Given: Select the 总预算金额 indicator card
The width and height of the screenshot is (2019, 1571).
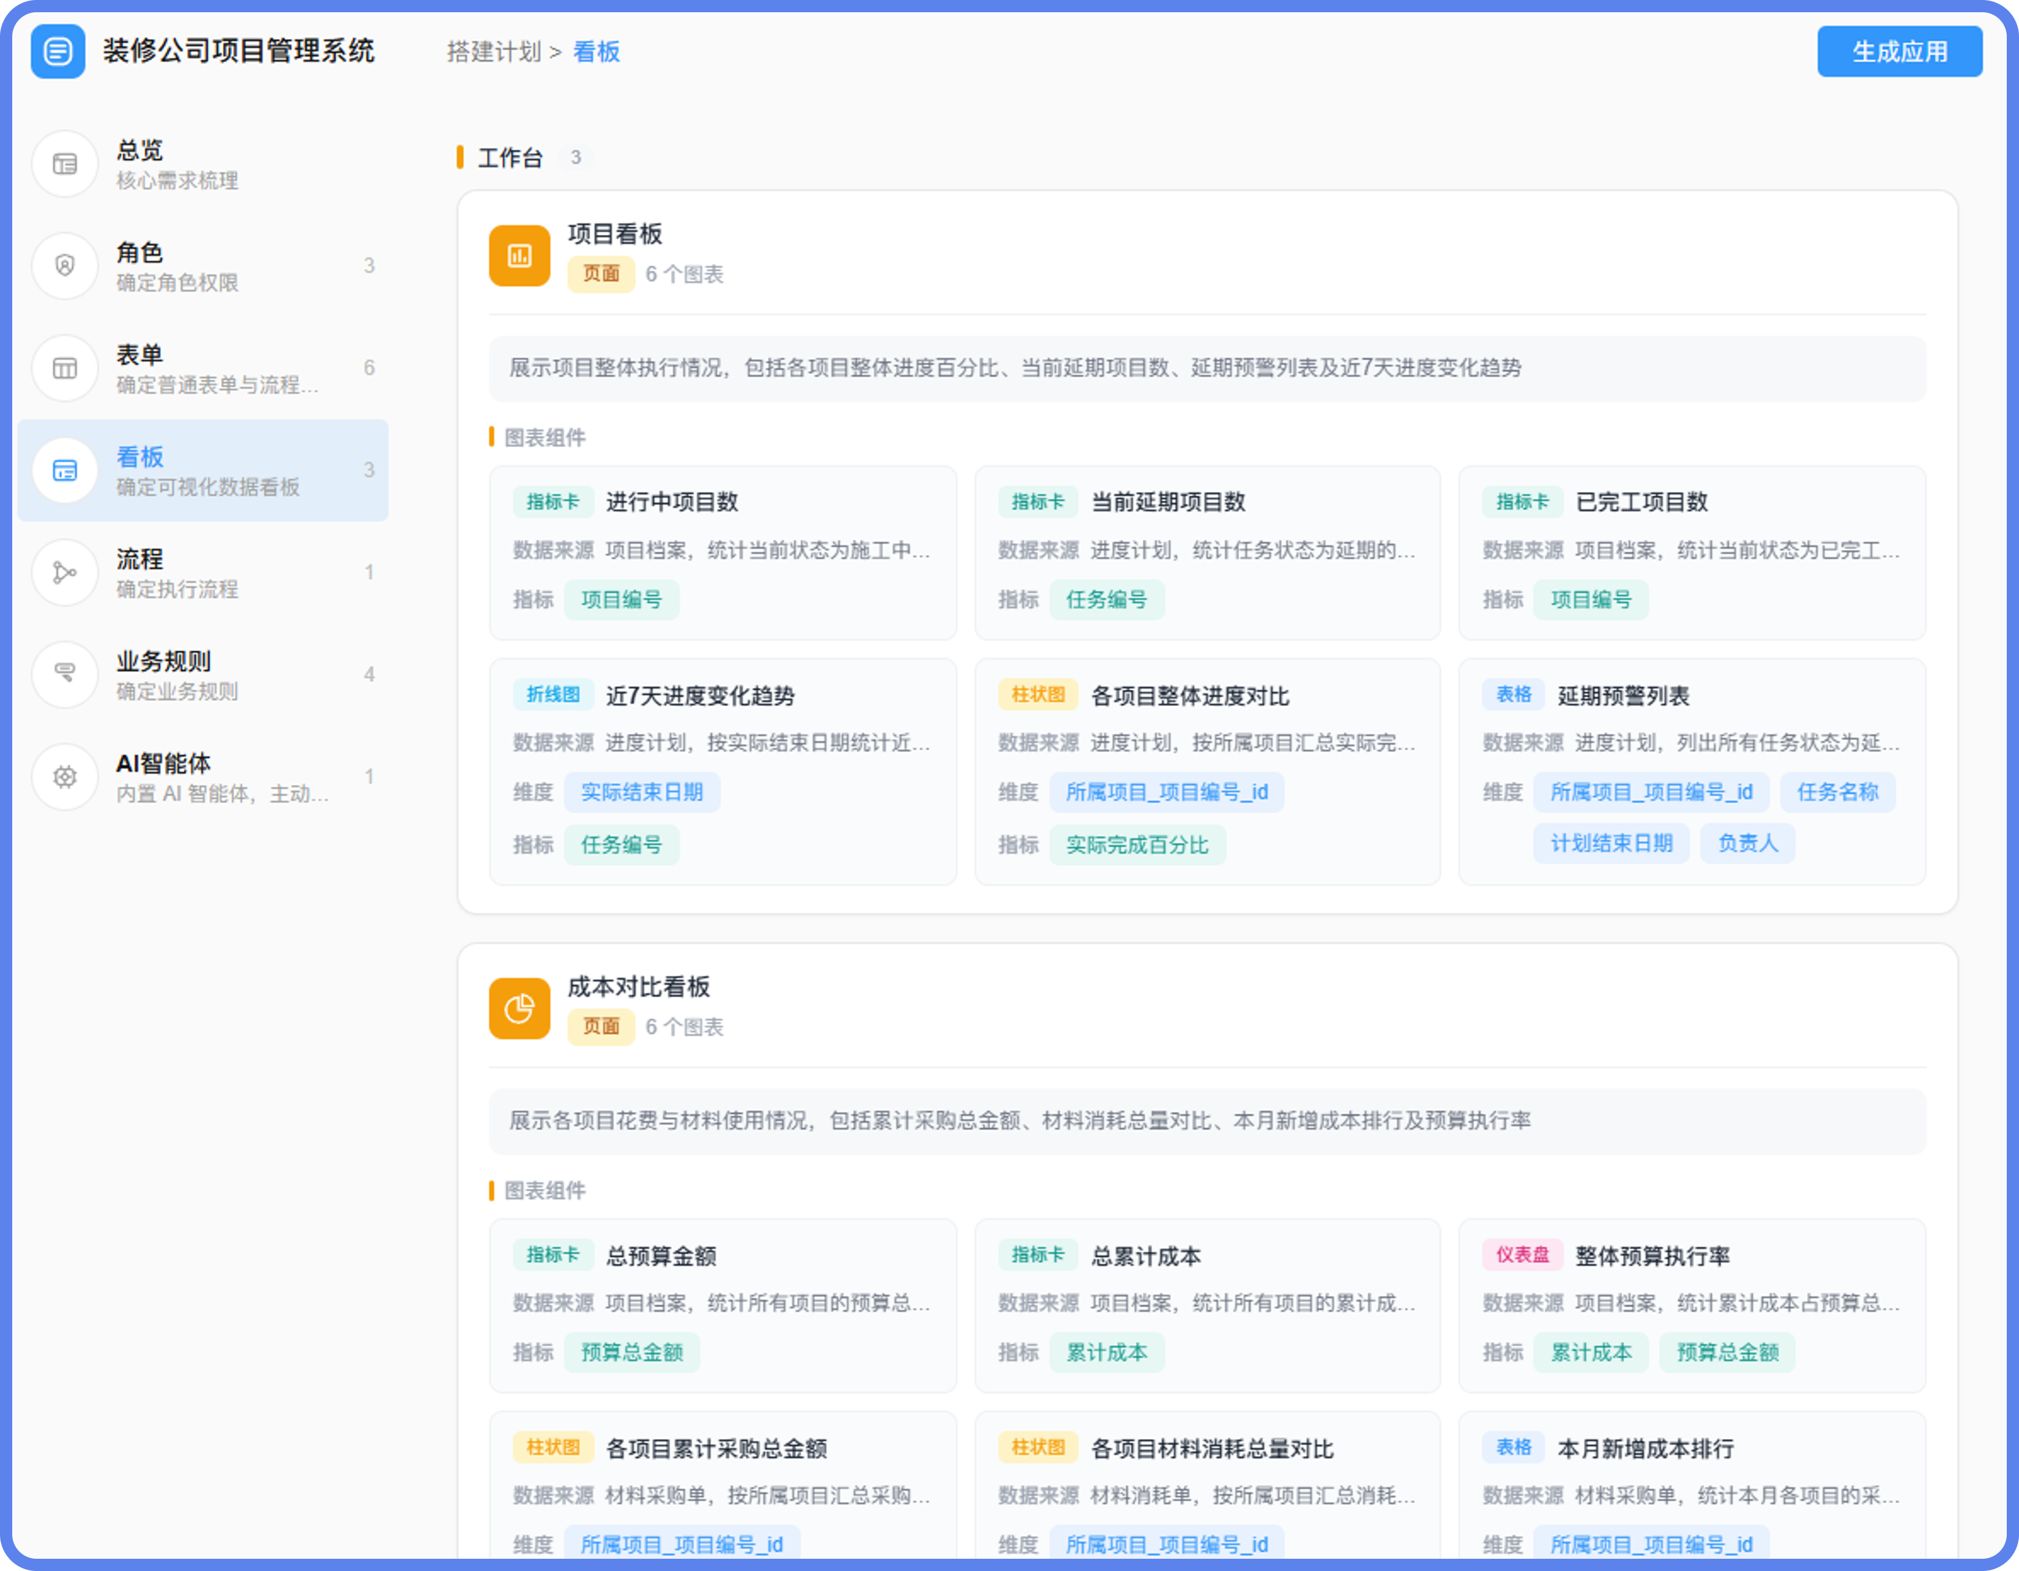Looking at the screenshot, I should (x=723, y=1305).
